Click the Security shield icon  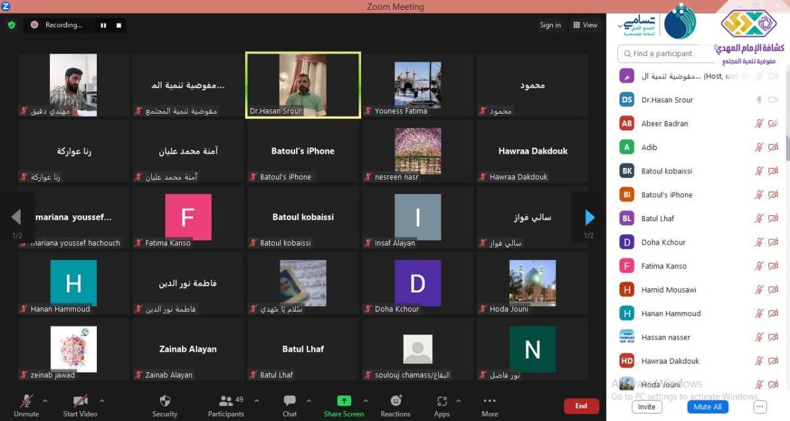[x=165, y=401]
